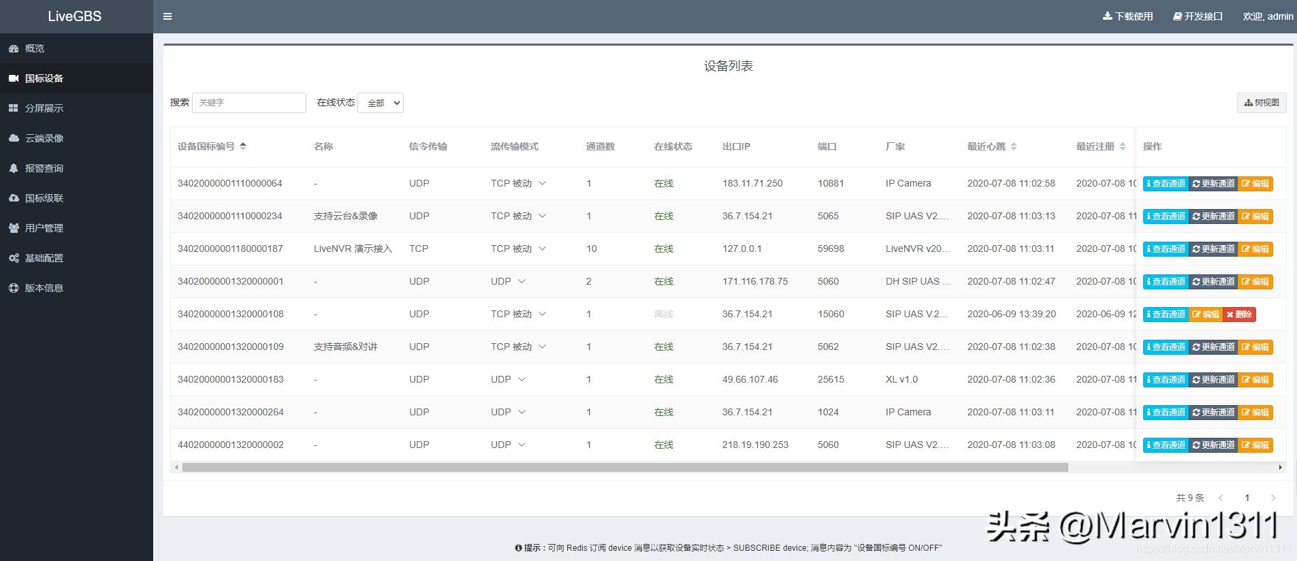Screen dimensions: 1297x561
Task: Sort by 最近注册 column sort icon
Action: [x=1123, y=146]
